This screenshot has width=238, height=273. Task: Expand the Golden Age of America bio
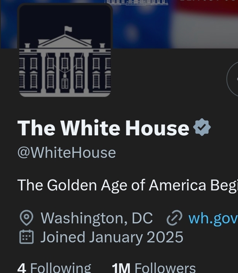click(127, 185)
